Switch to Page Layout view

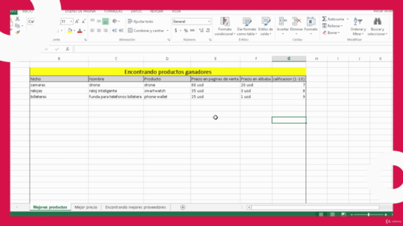pyautogui.click(x=332, y=215)
